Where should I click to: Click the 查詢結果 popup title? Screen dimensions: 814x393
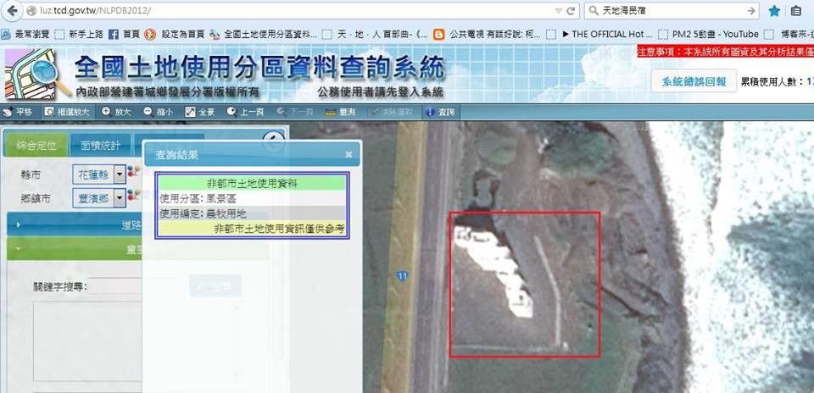point(176,154)
